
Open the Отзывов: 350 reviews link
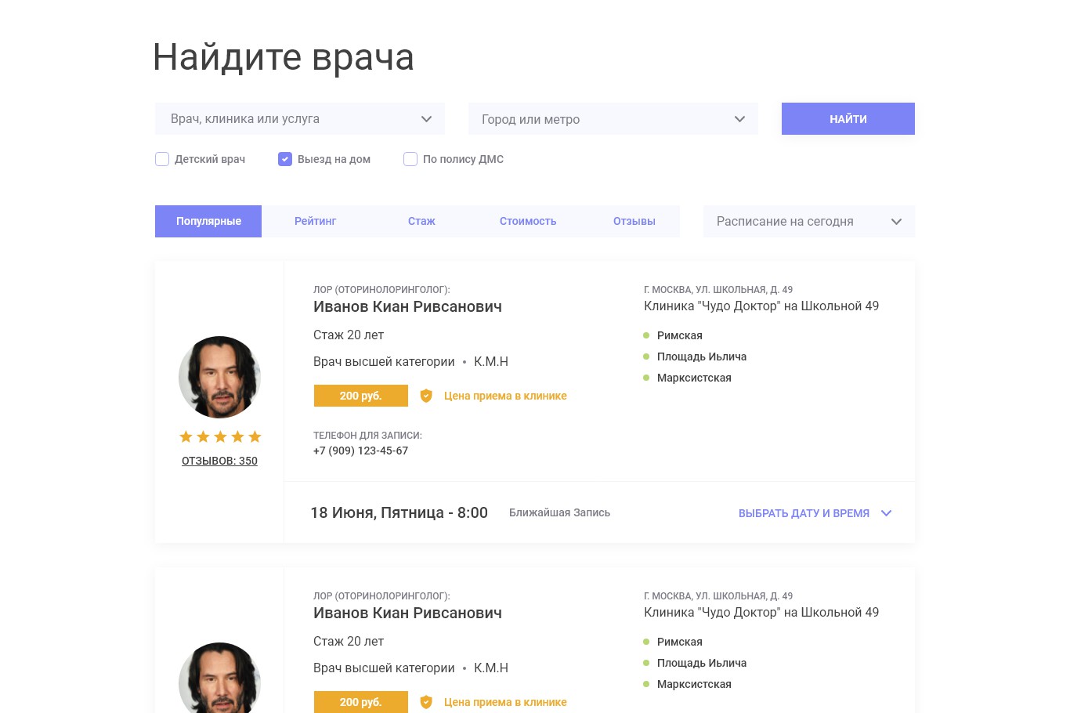[219, 461]
